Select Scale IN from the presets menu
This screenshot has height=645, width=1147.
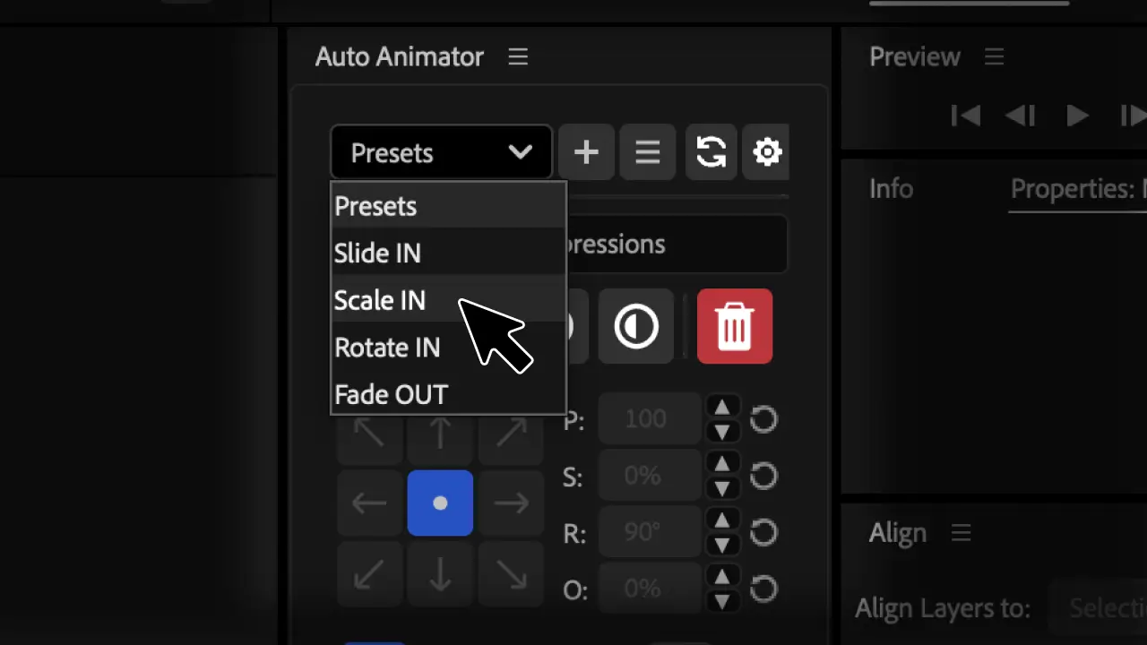pos(380,300)
